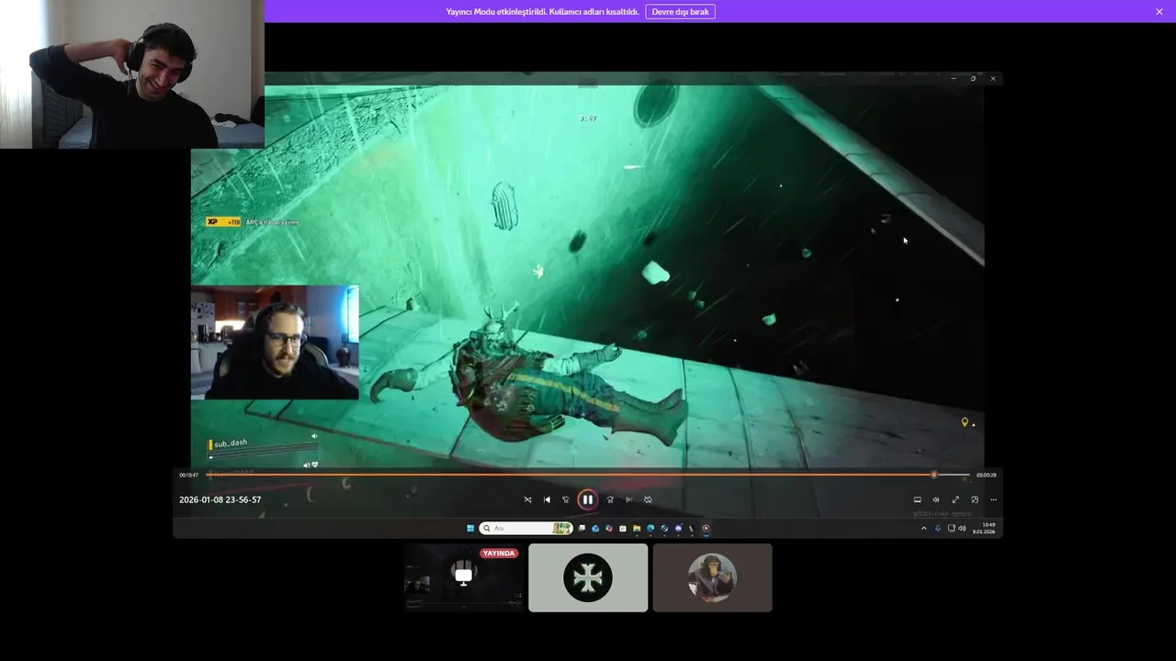Viewport: 1176px width, 661px height.
Task: Click the system tray speaker icon
Action: coord(962,528)
